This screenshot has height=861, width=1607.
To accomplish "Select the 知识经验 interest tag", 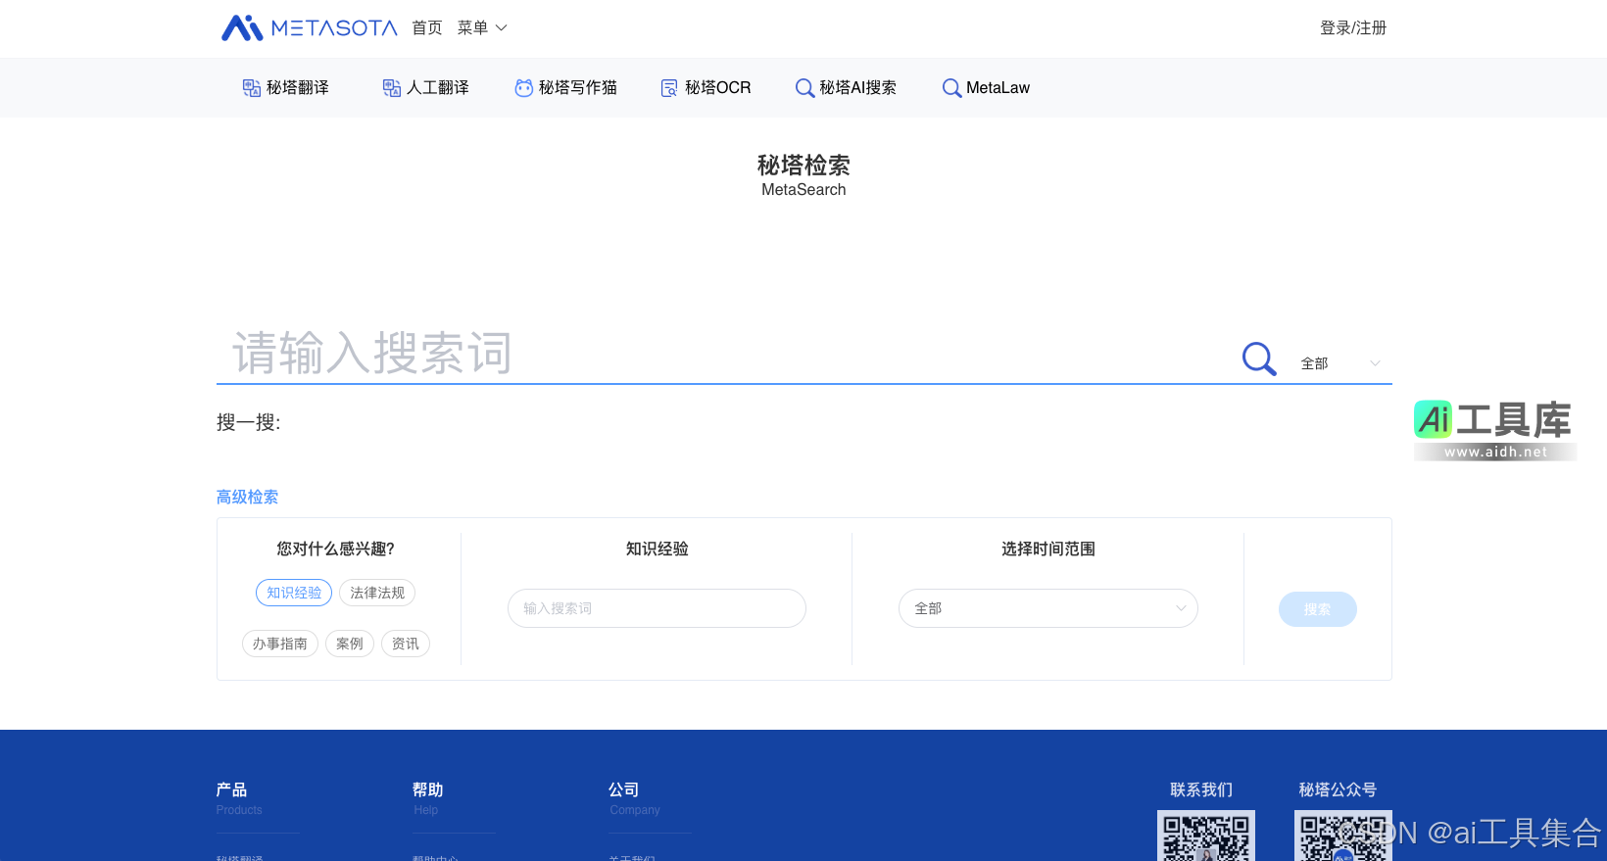I will 294,593.
